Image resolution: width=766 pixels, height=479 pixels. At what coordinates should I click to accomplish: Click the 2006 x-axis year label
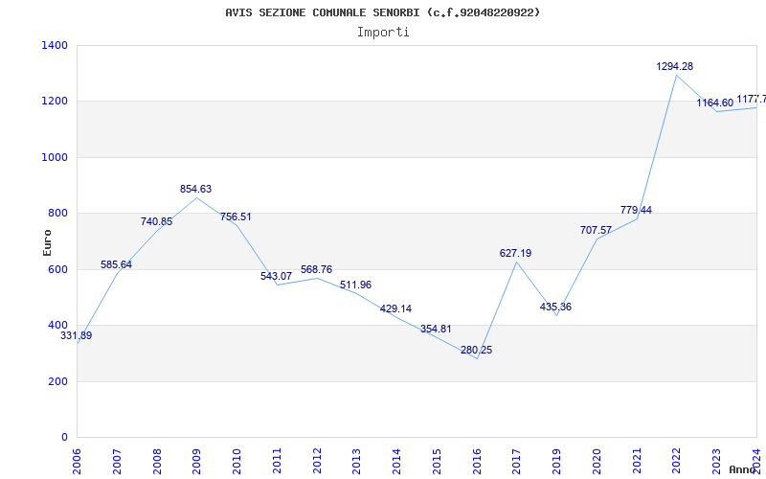pyautogui.click(x=78, y=462)
